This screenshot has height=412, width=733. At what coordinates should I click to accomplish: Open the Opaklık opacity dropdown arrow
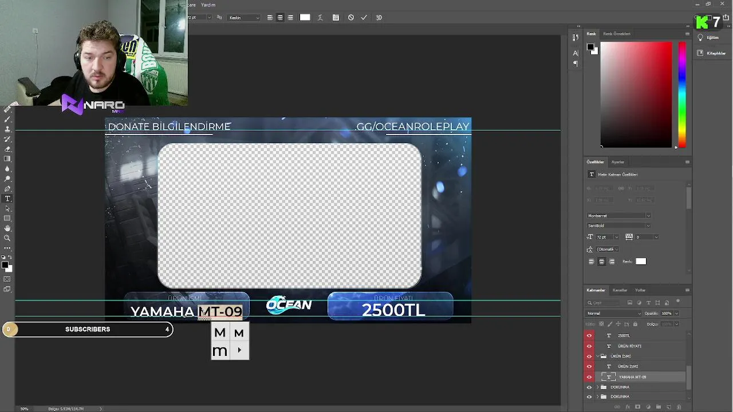click(676, 314)
